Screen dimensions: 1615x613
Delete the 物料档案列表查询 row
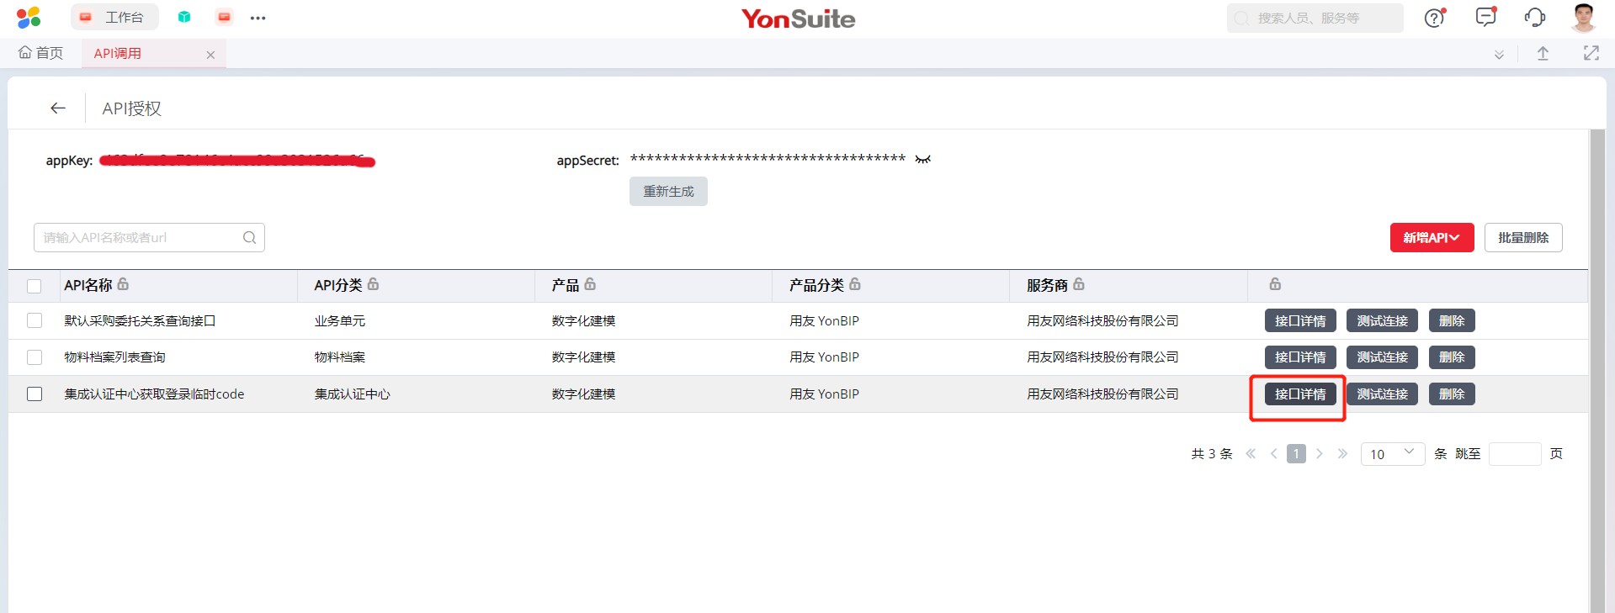1452,357
